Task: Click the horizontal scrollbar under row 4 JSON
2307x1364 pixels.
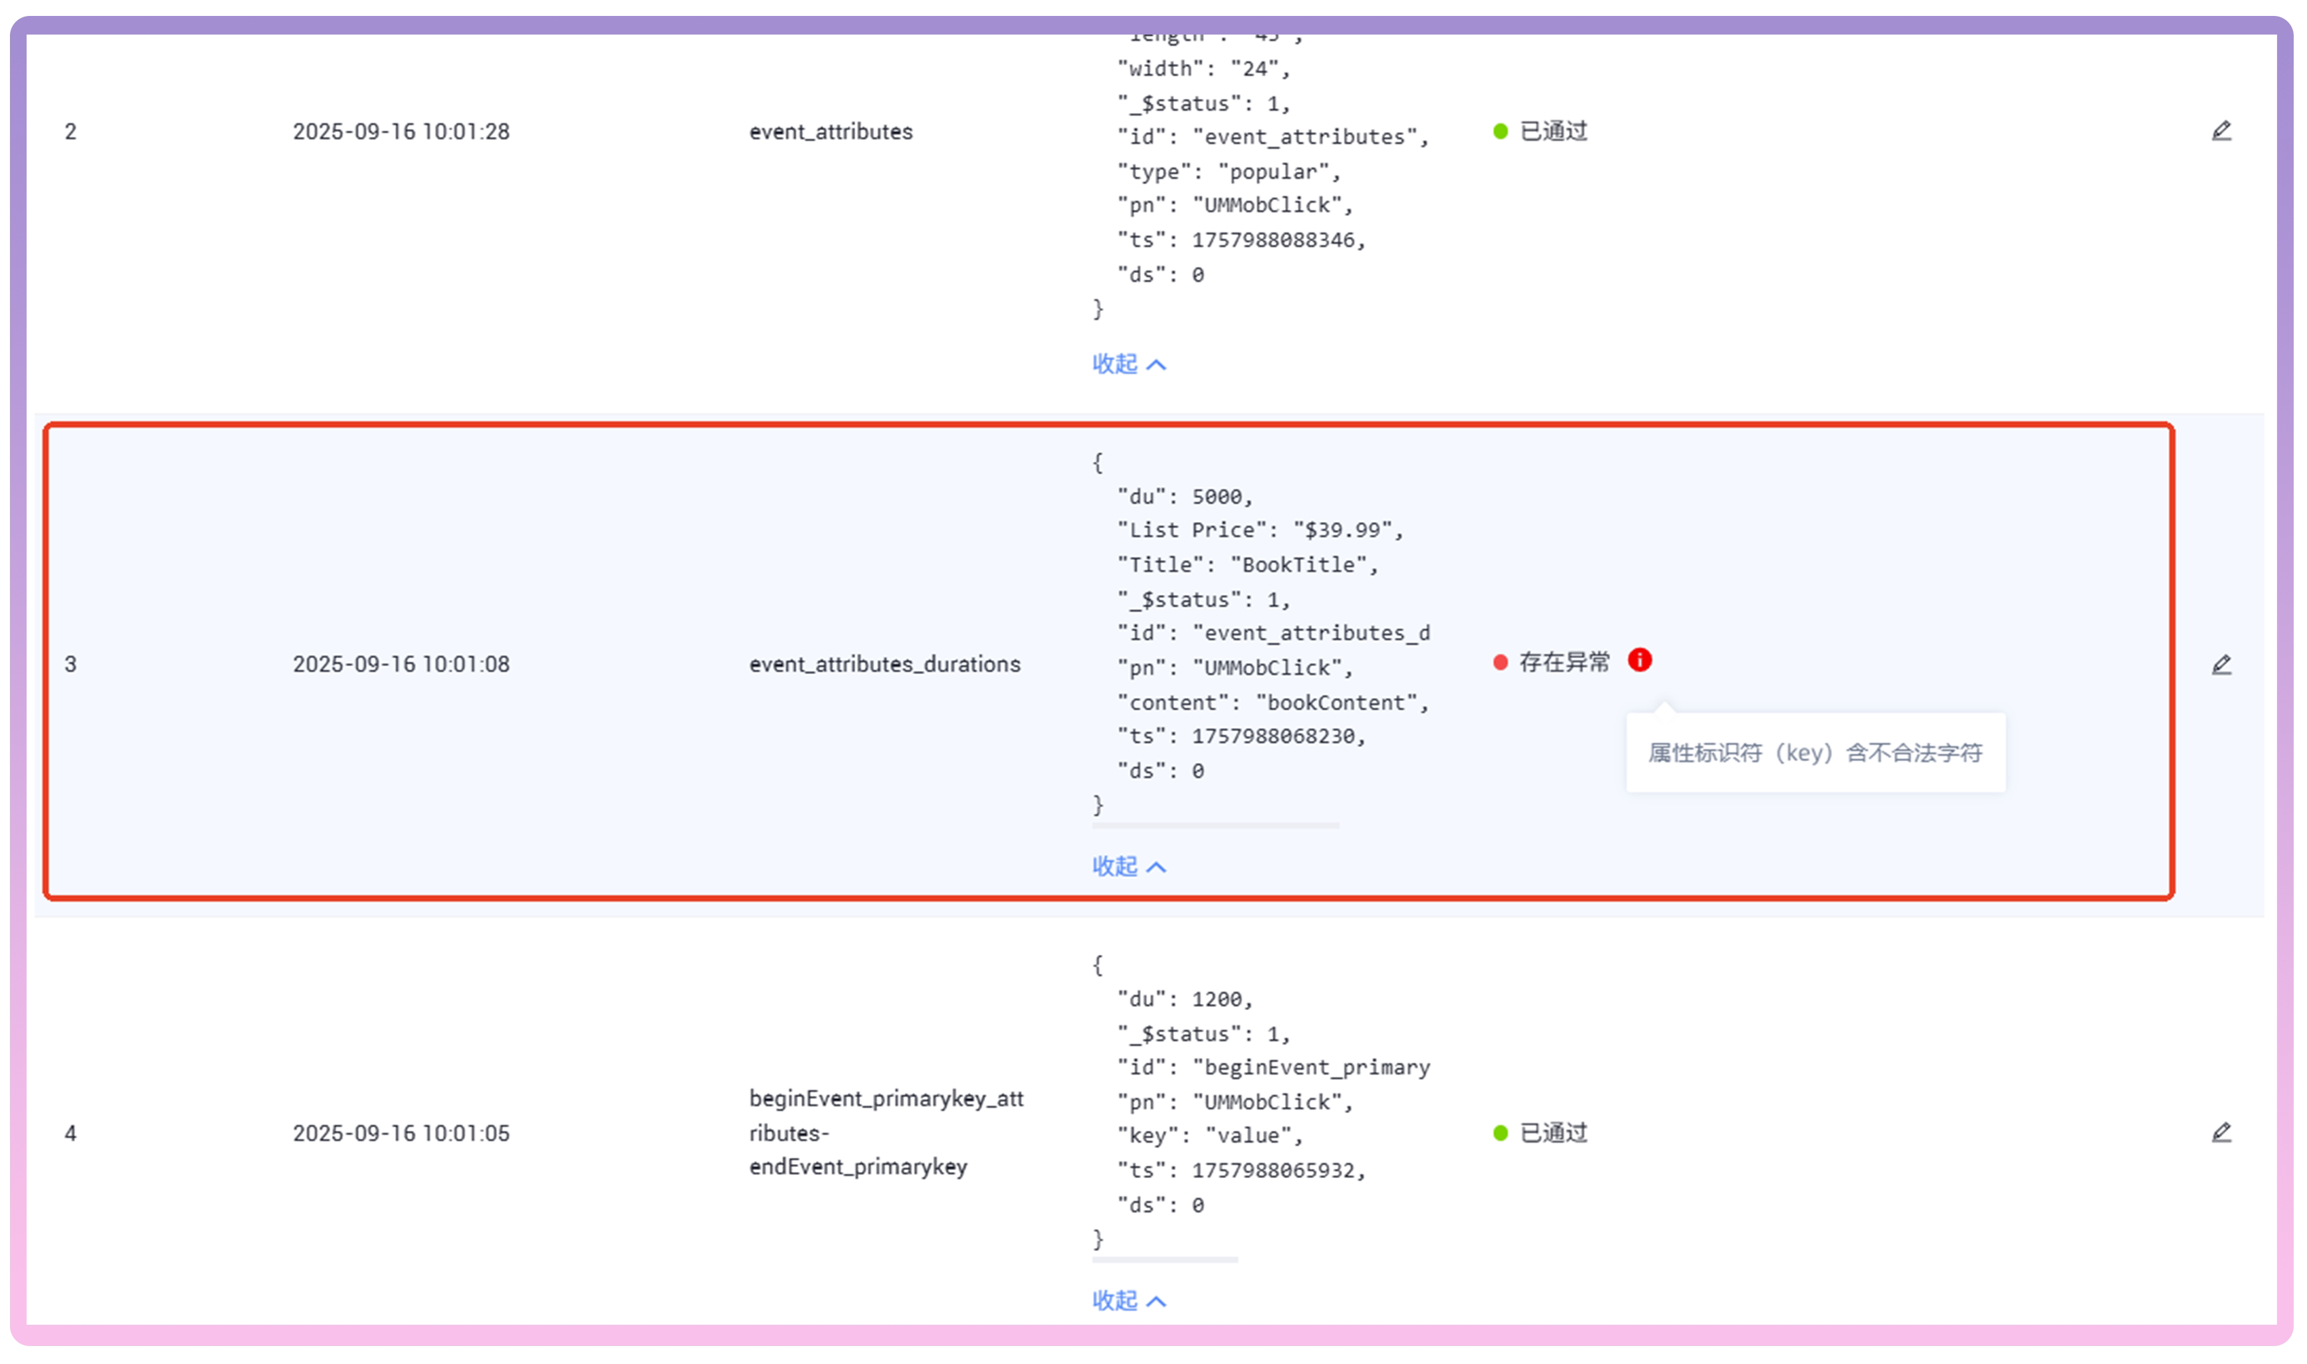Action: (x=1164, y=1259)
